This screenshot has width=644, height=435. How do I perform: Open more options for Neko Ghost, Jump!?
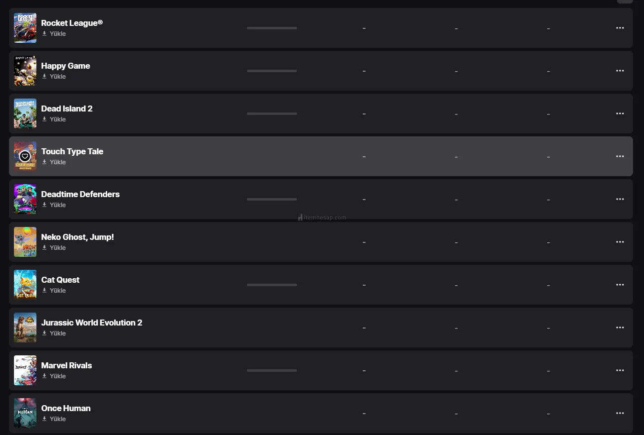click(x=620, y=242)
